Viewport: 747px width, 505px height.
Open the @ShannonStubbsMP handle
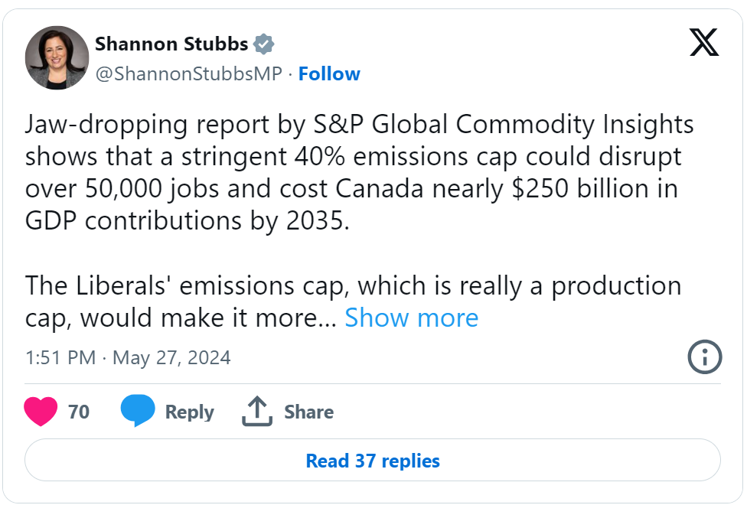(188, 74)
